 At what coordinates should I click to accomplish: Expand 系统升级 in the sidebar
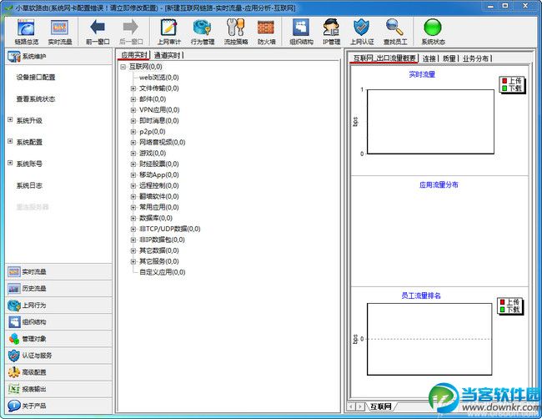tap(10, 119)
